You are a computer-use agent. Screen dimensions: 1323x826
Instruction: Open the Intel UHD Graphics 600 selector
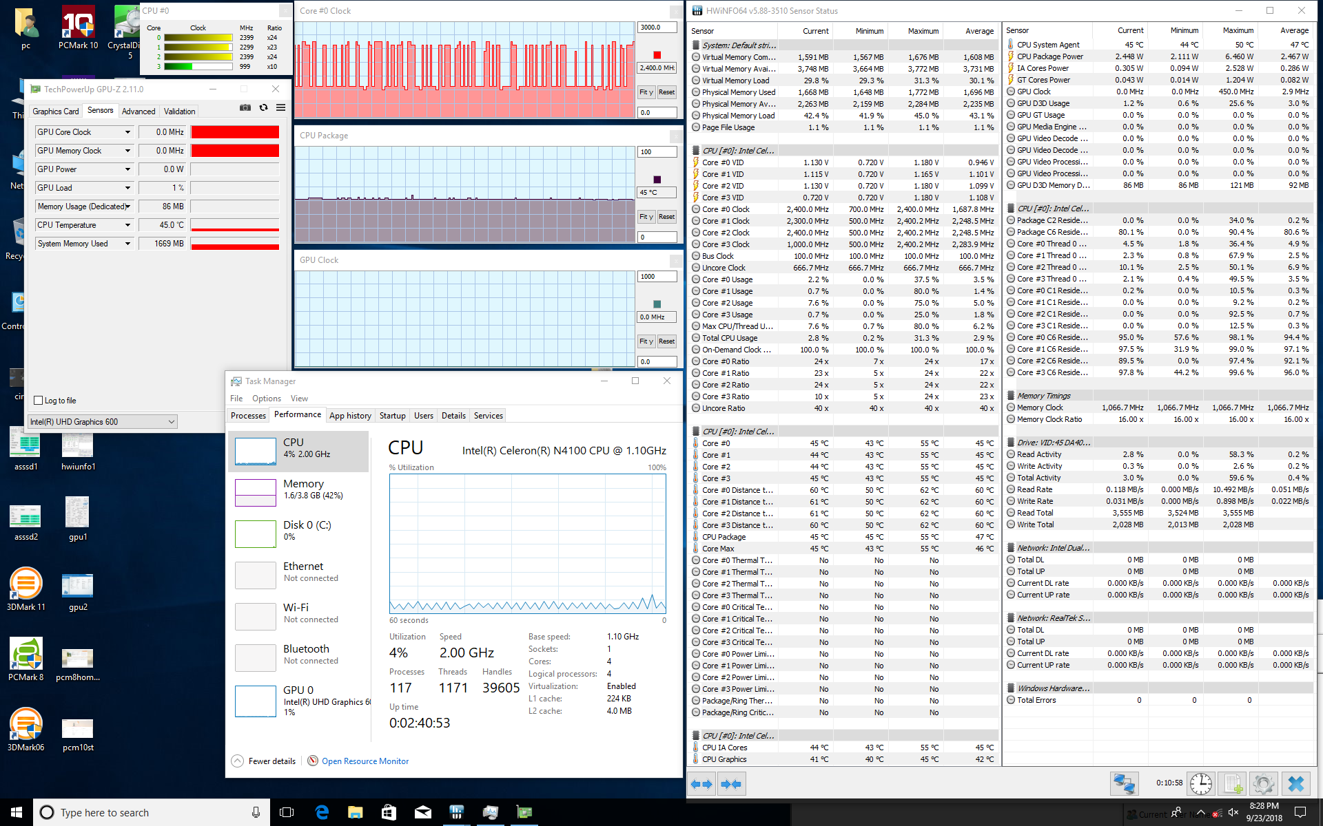point(103,422)
